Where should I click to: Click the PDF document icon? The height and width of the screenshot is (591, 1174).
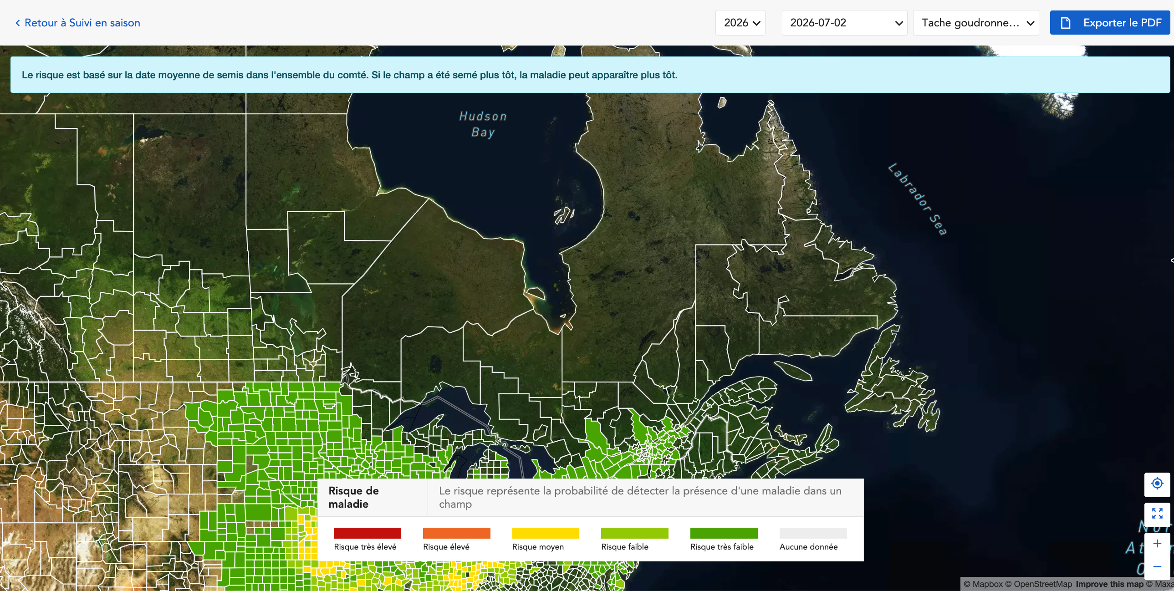pos(1066,23)
